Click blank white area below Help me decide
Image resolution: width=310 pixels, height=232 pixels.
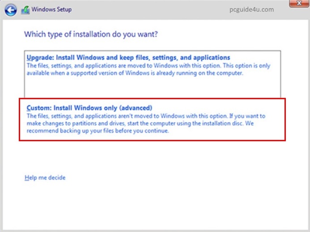pyautogui.click(x=152, y=206)
